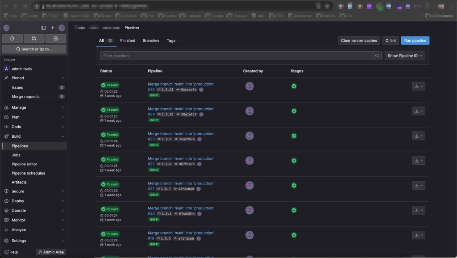
Task: Open the Jobs page in sidebar
Action: pyautogui.click(x=16, y=155)
